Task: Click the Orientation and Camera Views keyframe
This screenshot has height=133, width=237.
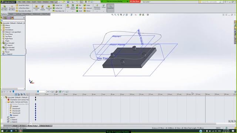Action: point(36,100)
